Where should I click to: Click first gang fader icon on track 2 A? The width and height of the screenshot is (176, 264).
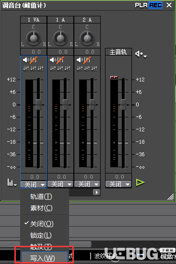[x=80, y=69]
